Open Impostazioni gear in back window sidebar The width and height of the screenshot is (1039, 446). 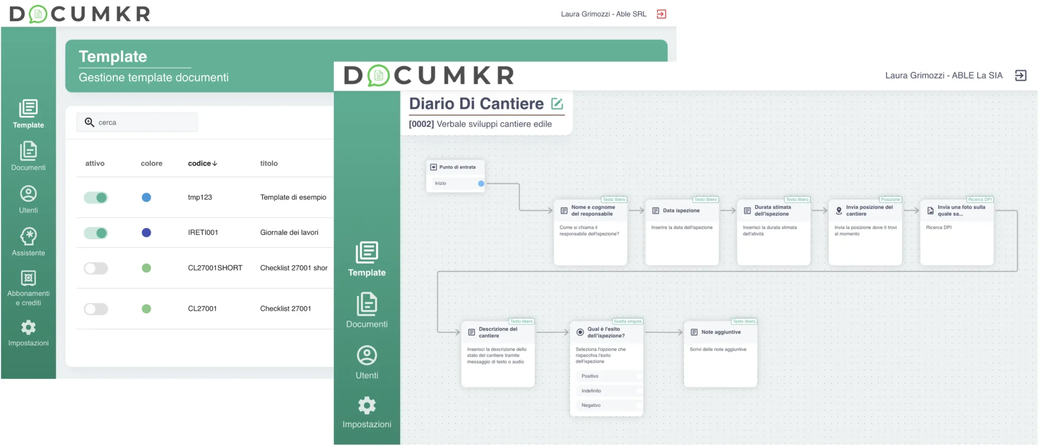(28, 333)
